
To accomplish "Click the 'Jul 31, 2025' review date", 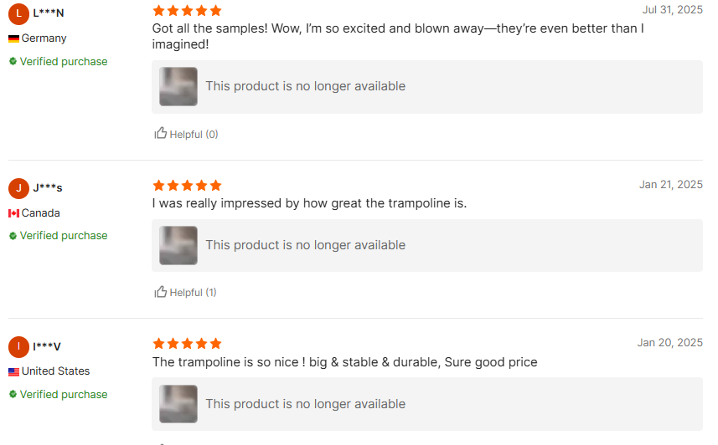I will [672, 10].
